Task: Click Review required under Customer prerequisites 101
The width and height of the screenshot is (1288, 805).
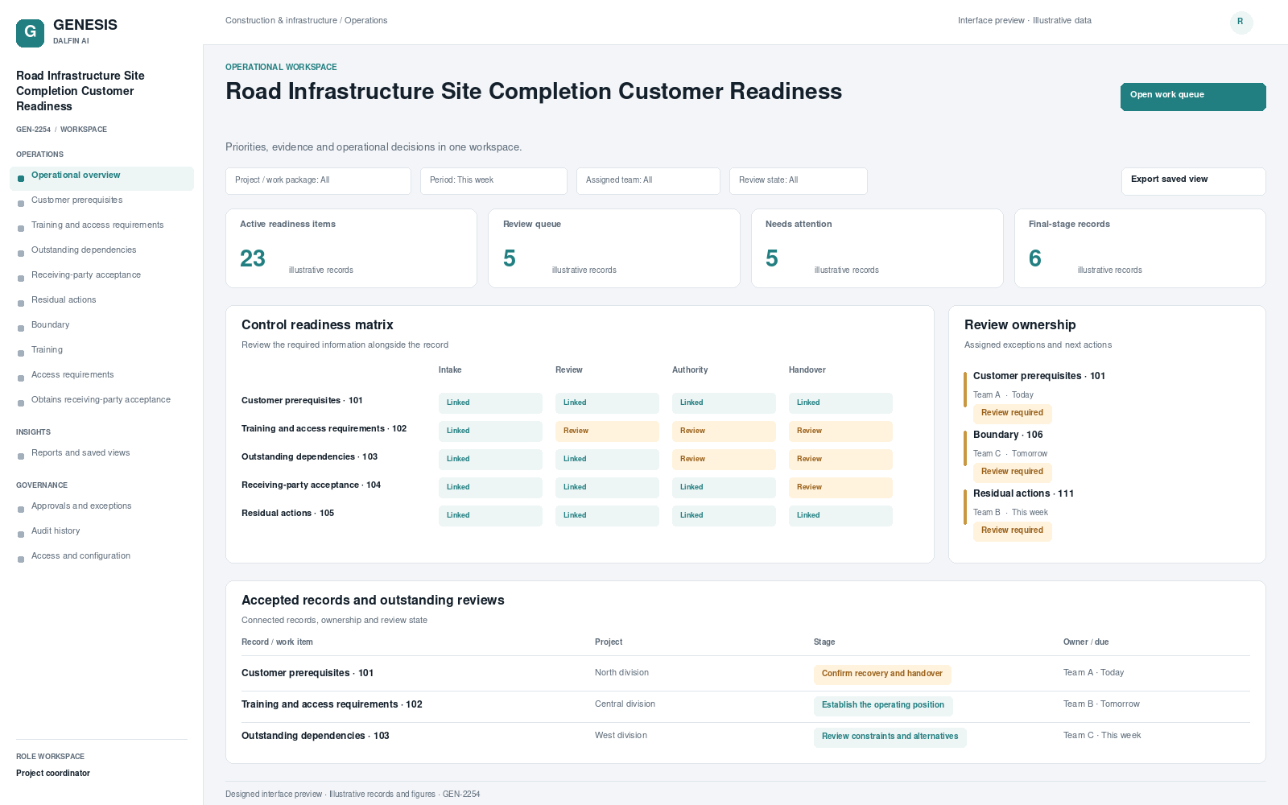Action: click(x=1012, y=414)
